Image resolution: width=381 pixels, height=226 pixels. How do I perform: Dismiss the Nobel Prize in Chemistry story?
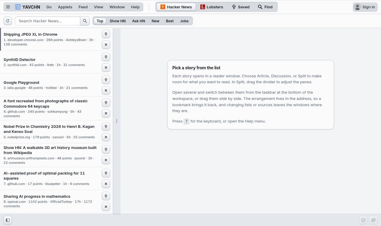(x=106, y=137)
